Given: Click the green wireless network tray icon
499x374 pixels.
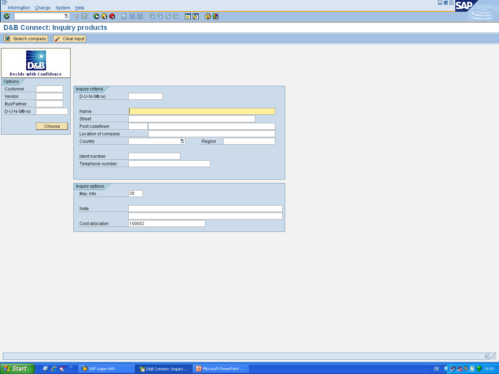Looking at the screenshot, I should pos(479,369).
